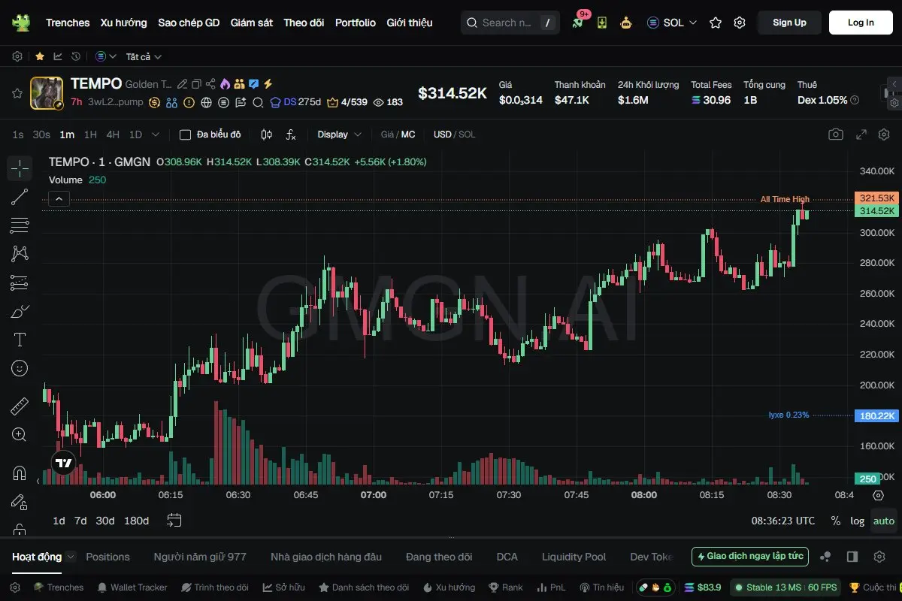Screen dimensions: 902x601
Task: Share the TEMPO token via share icon
Action: pyautogui.click(x=210, y=84)
